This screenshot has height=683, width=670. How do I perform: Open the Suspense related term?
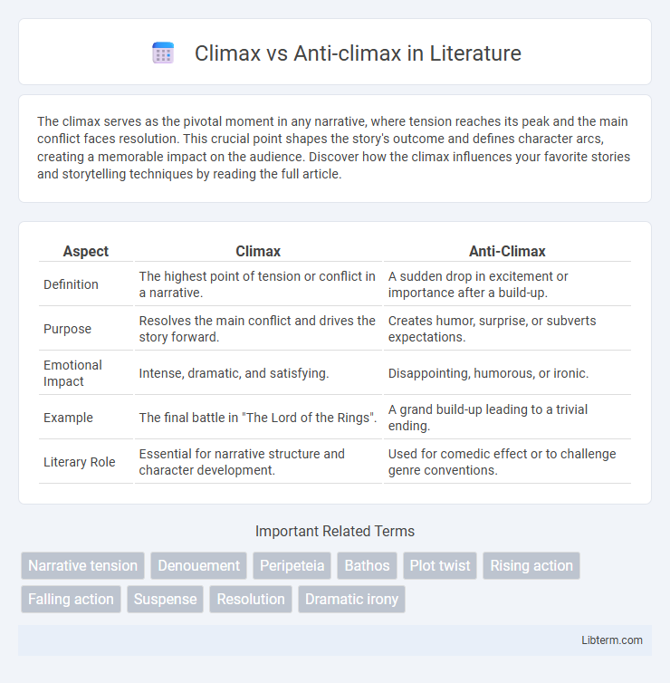point(165,599)
